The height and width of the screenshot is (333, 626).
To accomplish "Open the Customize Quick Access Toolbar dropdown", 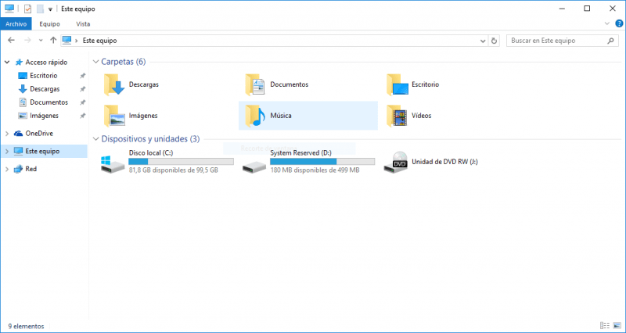I will click(x=50, y=9).
